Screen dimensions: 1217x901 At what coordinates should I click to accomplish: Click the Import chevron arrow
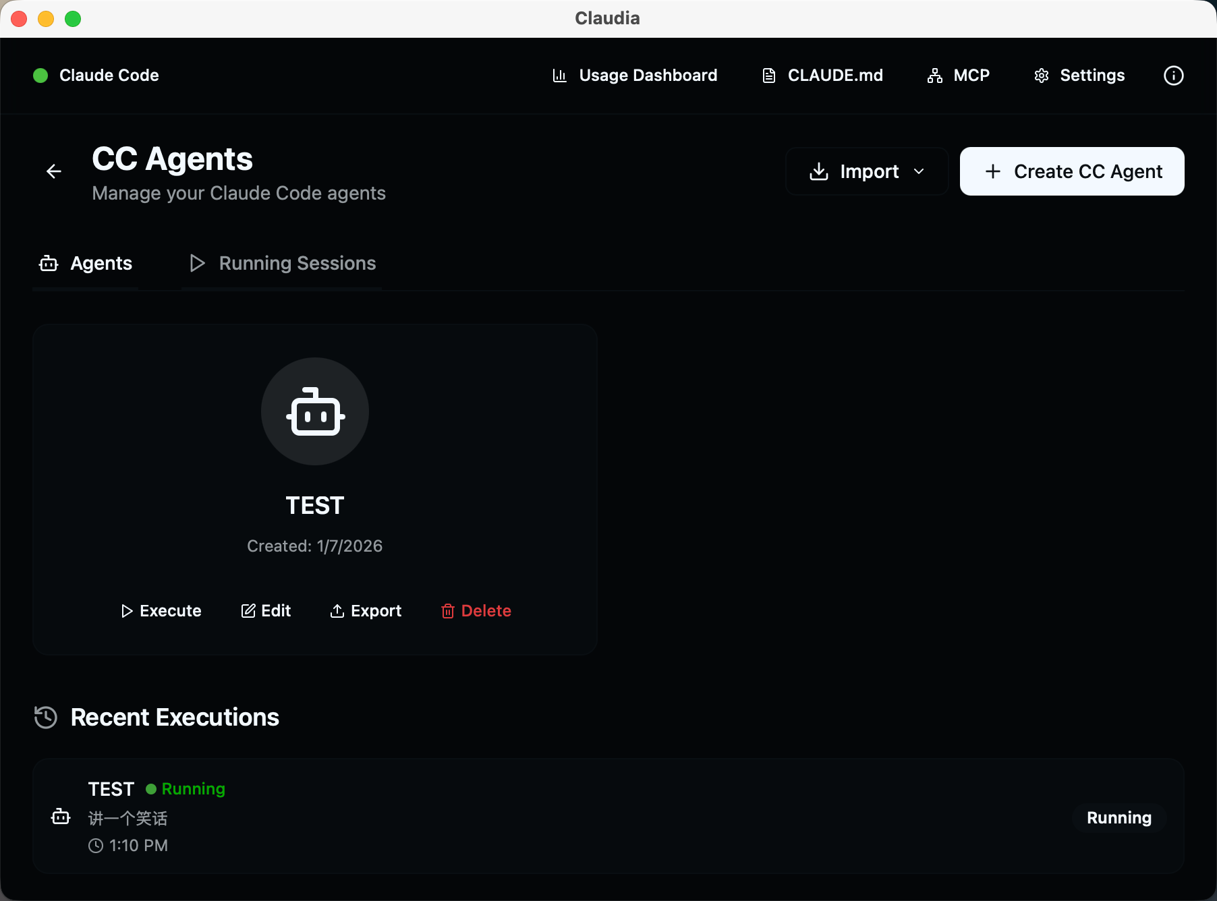point(919,171)
